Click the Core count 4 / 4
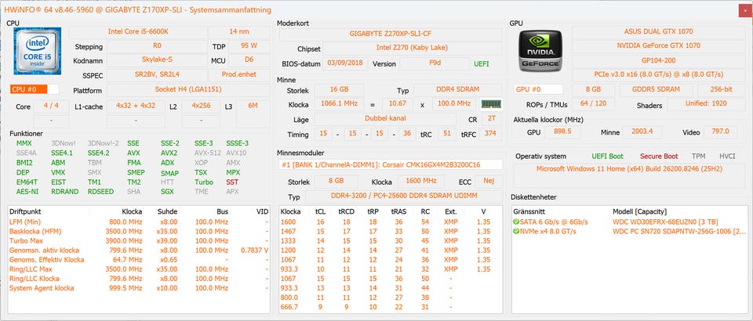 pos(51,106)
